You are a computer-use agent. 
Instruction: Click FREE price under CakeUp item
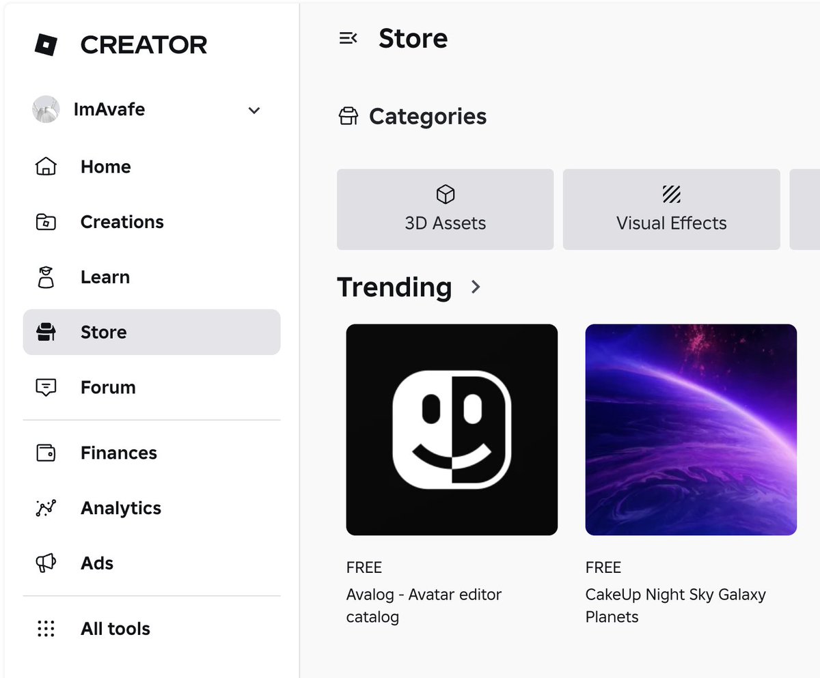pyautogui.click(x=603, y=567)
